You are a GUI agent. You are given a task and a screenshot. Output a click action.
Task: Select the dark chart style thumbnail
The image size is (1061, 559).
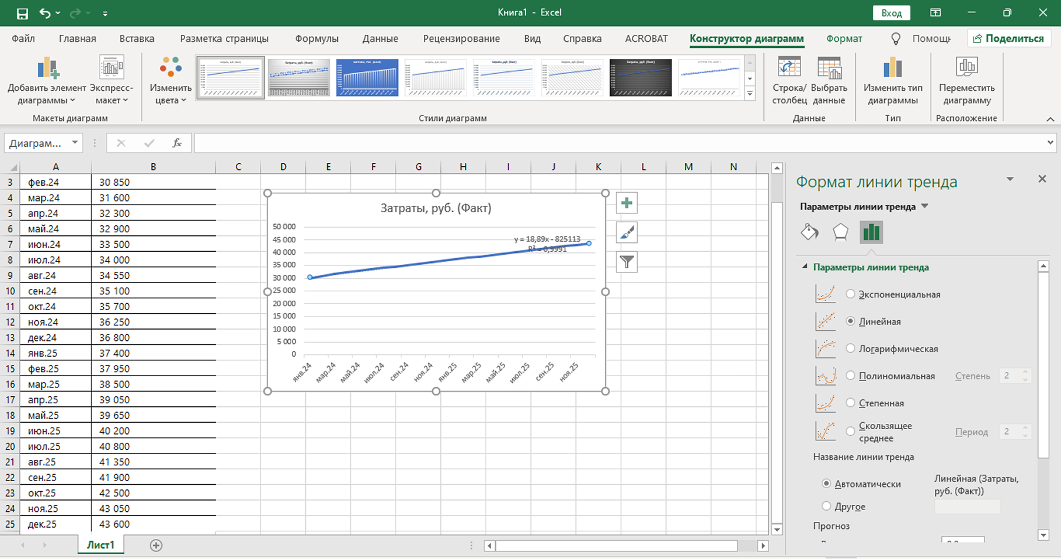coord(640,77)
